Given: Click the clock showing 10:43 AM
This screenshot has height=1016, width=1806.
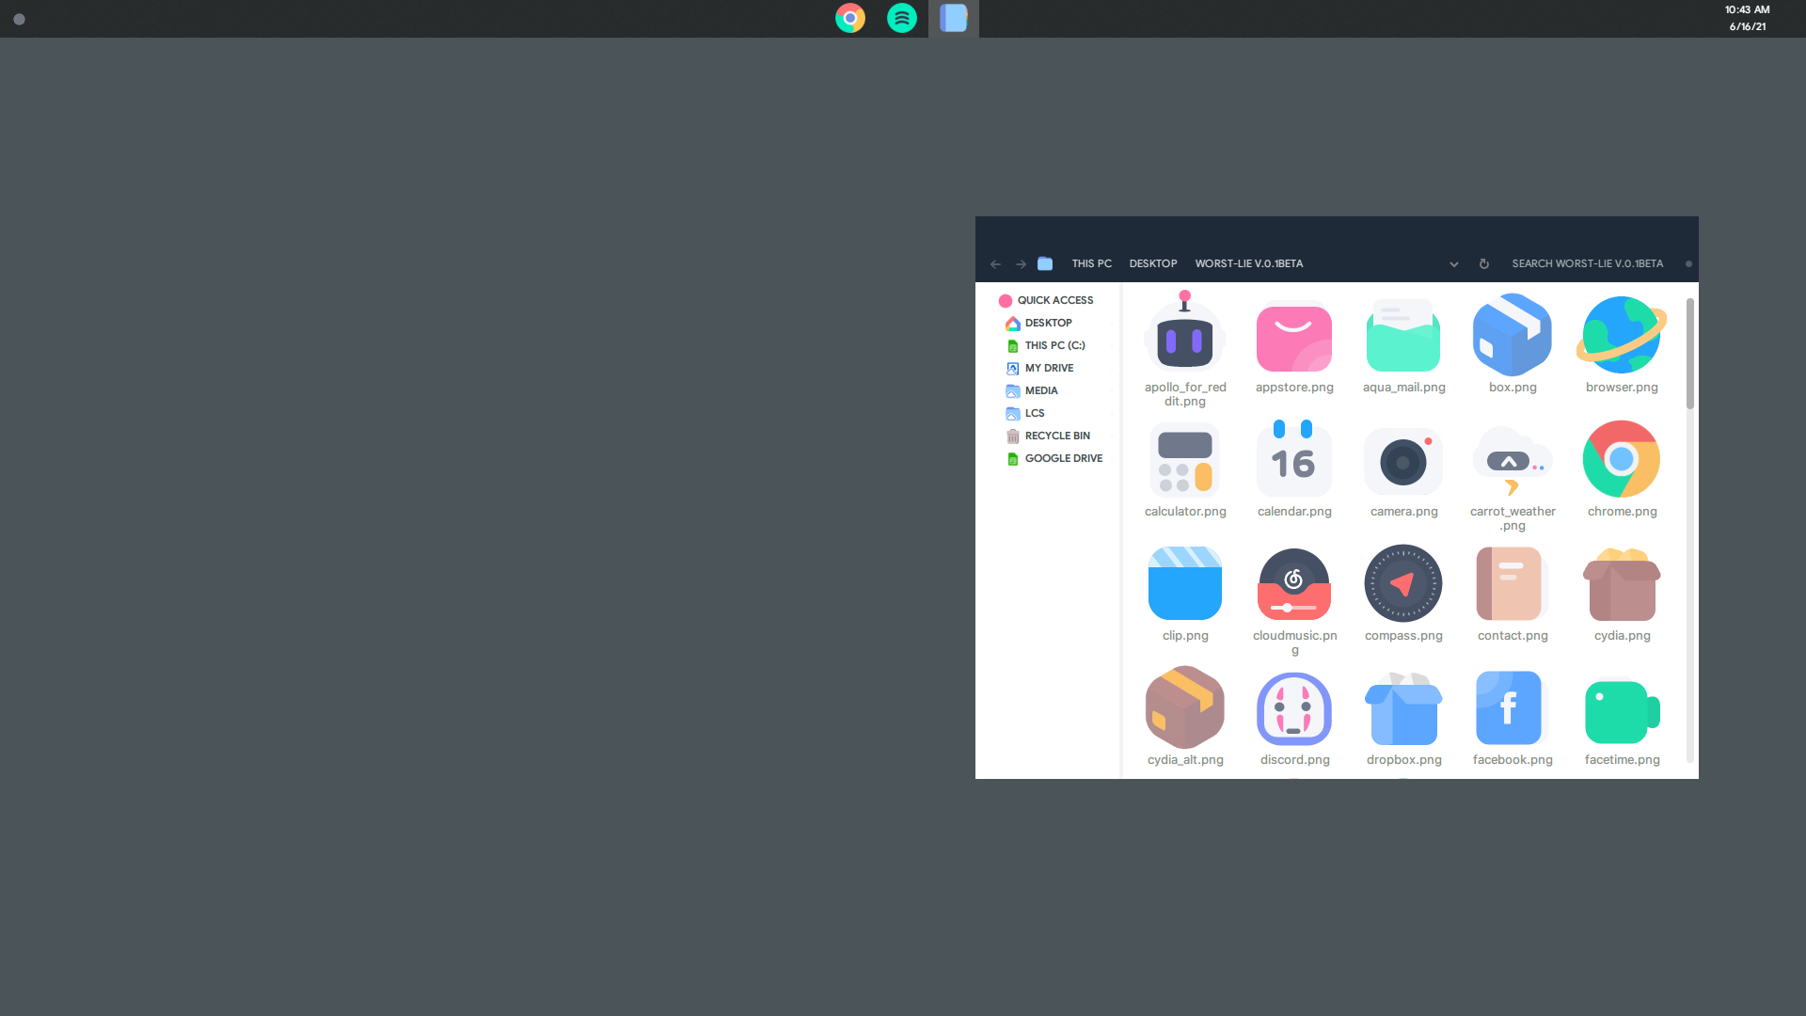Looking at the screenshot, I should point(1747,9).
